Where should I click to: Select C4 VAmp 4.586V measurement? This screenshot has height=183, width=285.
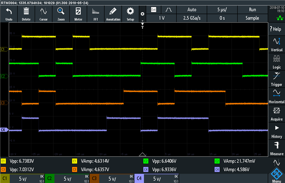(x=236, y=169)
